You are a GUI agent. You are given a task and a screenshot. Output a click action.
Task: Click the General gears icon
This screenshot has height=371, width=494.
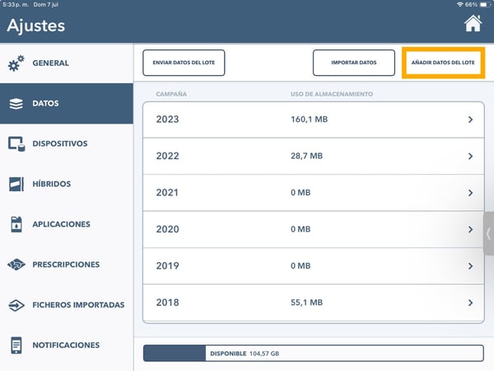pyautogui.click(x=16, y=63)
